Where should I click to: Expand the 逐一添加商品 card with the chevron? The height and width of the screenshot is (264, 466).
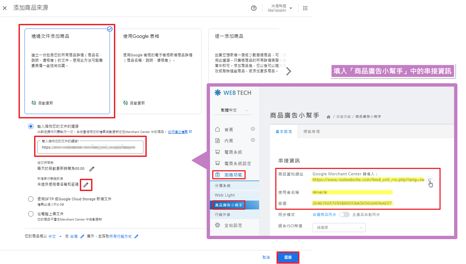coord(289,71)
